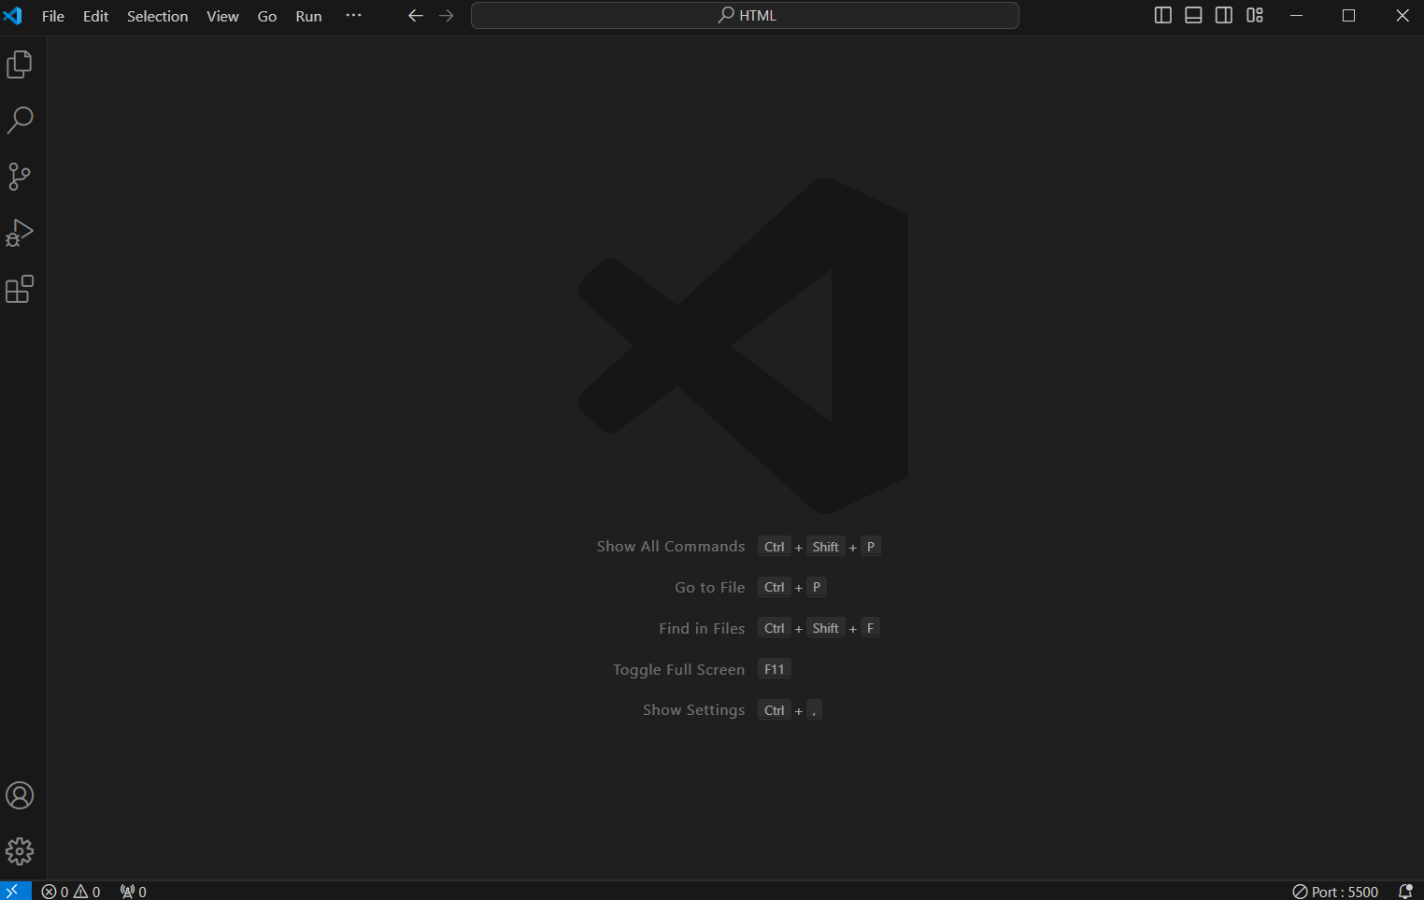The image size is (1424, 900).
Task: Open the Run and Debug view
Action: pos(20,233)
